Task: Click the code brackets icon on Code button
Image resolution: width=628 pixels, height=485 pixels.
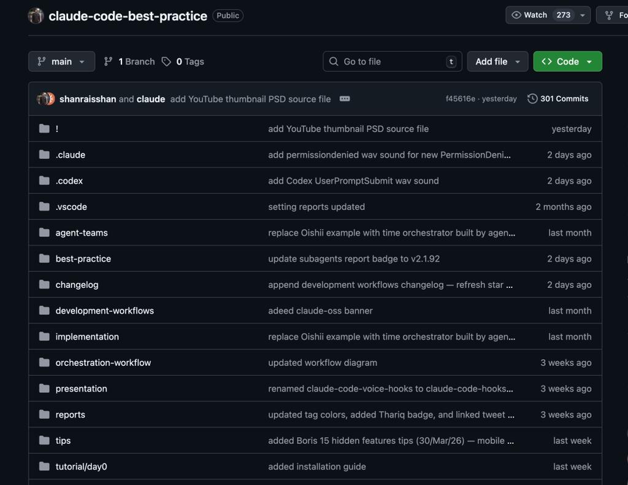Action: (548, 61)
